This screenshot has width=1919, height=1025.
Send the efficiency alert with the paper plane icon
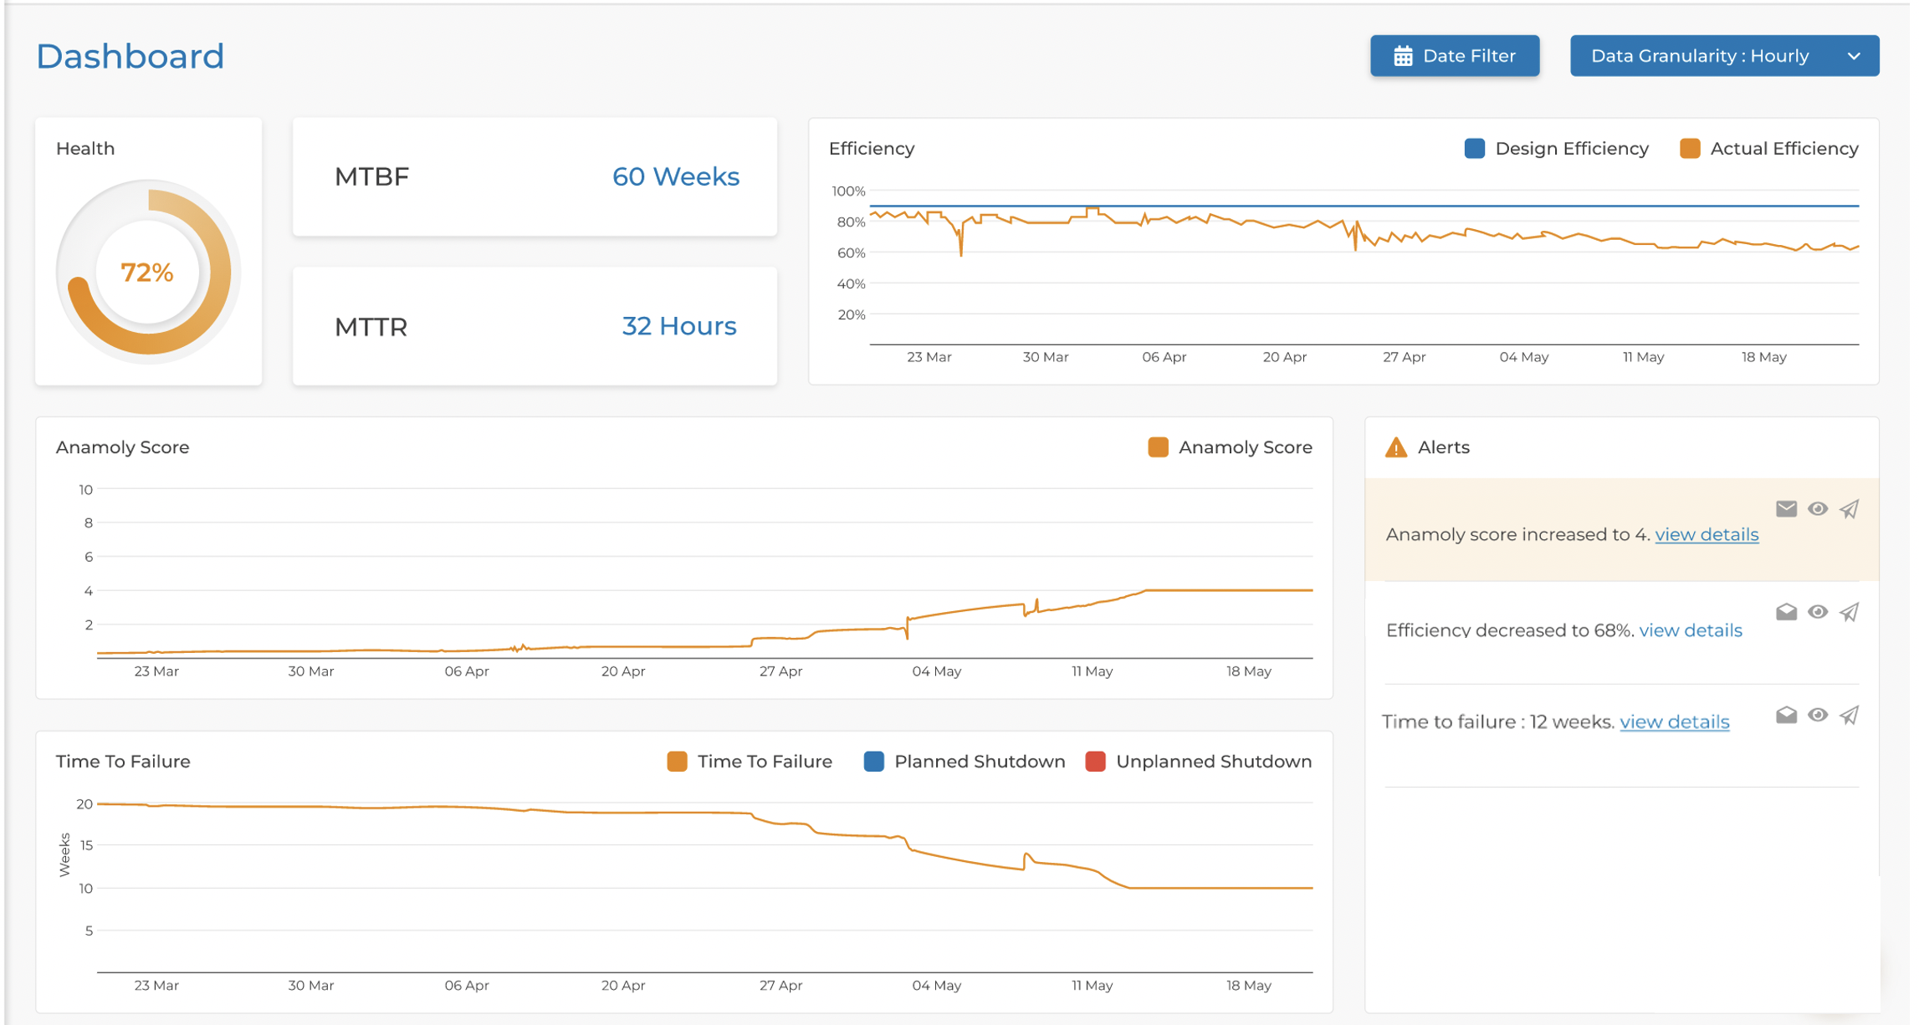[1848, 612]
